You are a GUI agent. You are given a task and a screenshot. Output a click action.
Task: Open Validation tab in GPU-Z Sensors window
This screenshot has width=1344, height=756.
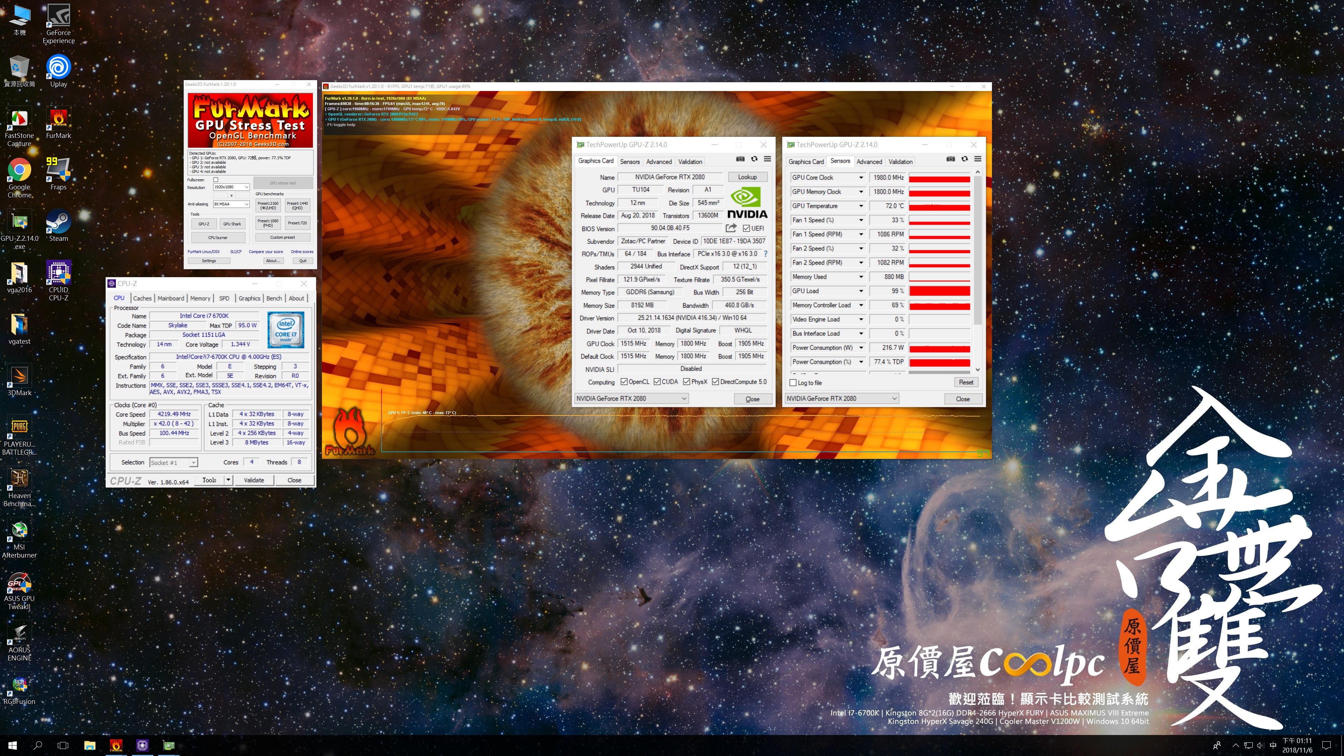[901, 162]
